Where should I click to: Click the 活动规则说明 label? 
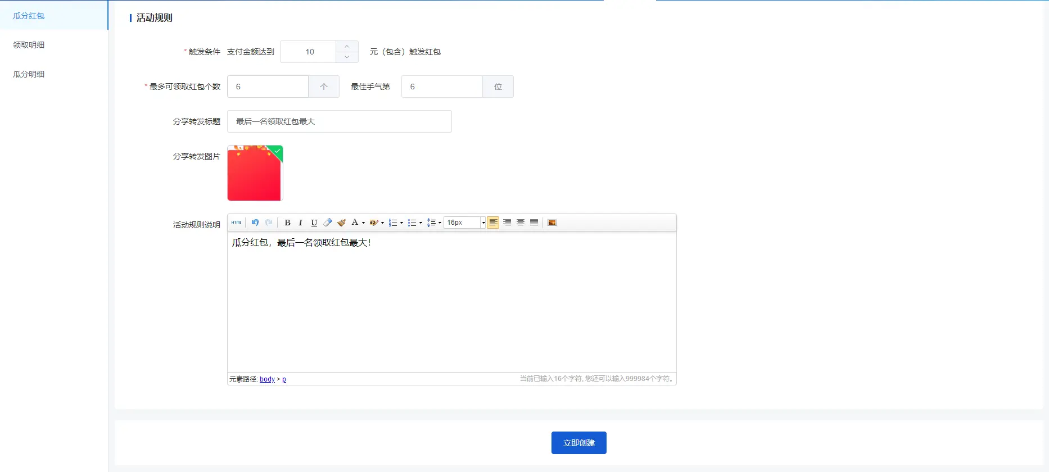pyautogui.click(x=197, y=225)
